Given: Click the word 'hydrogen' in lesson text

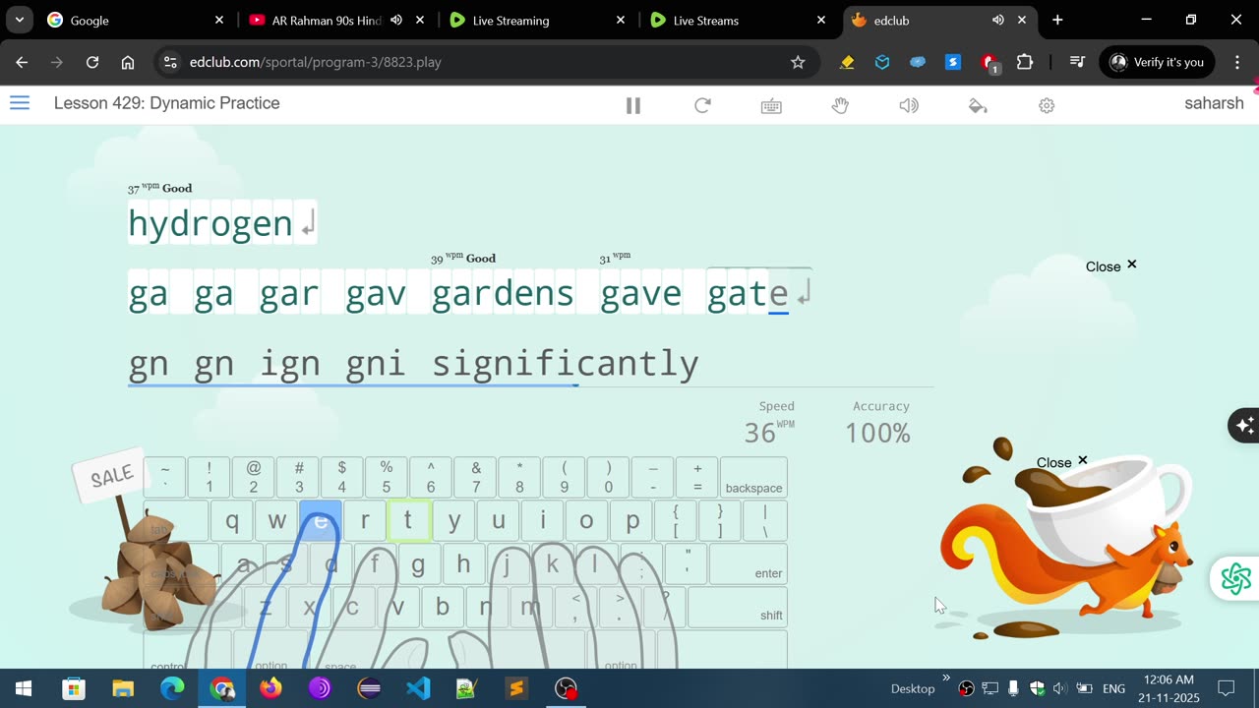Looking at the screenshot, I should click(210, 224).
